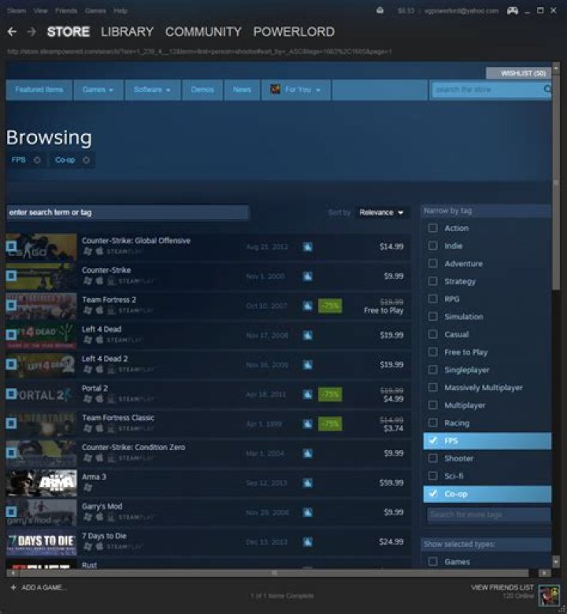
Task: Open the News store section
Action: pyautogui.click(x=242, y=90)
